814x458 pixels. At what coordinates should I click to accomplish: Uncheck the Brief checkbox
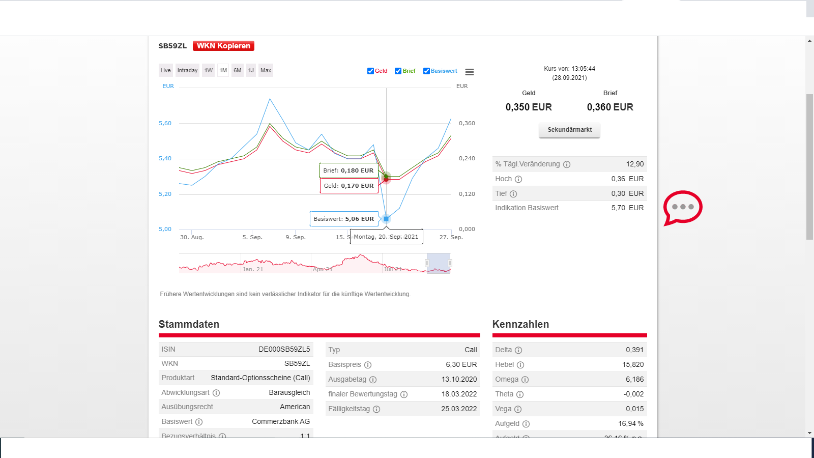click(398, 71)
